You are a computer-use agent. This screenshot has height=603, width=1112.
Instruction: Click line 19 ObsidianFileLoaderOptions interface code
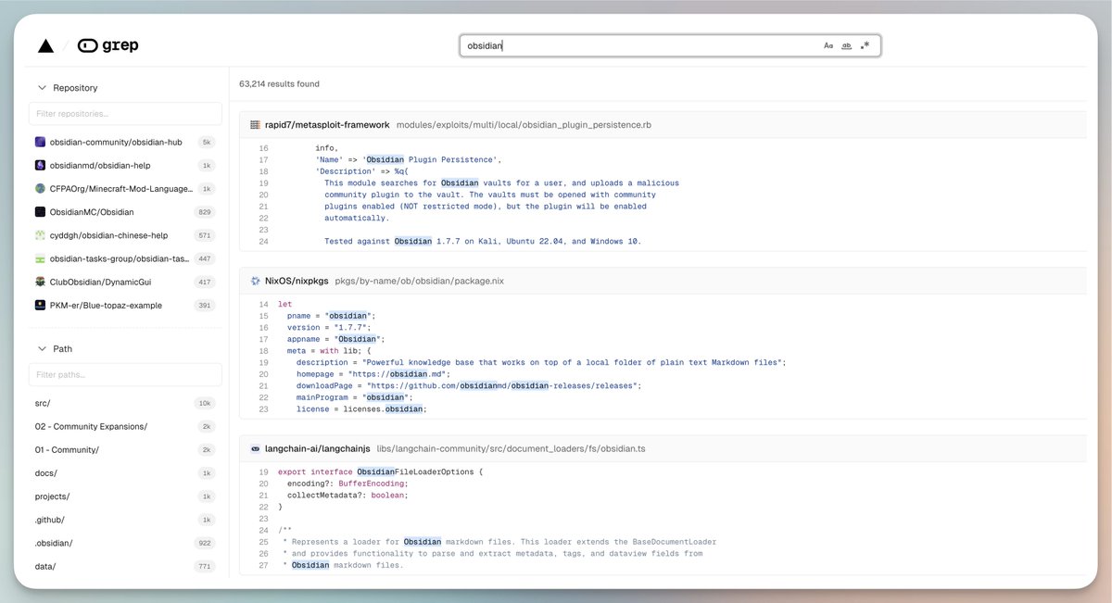point(381,472)
